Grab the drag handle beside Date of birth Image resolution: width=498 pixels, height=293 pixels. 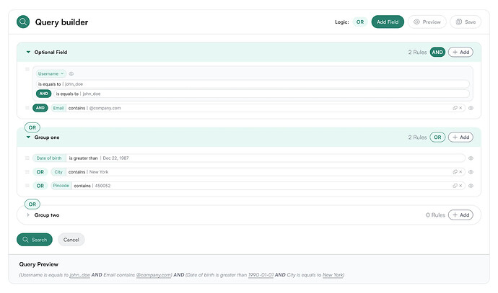click(x=27, y=158)
